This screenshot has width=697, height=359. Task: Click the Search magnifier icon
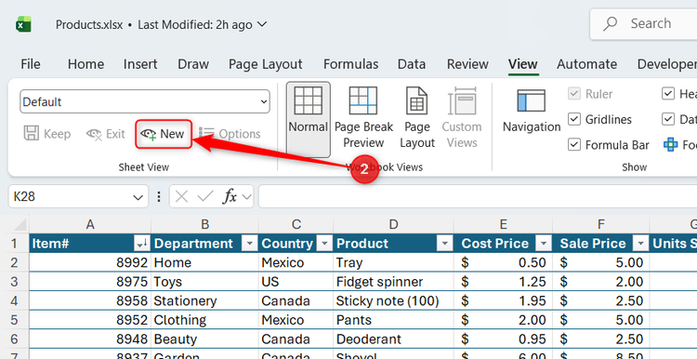click(x=611, y=23)
